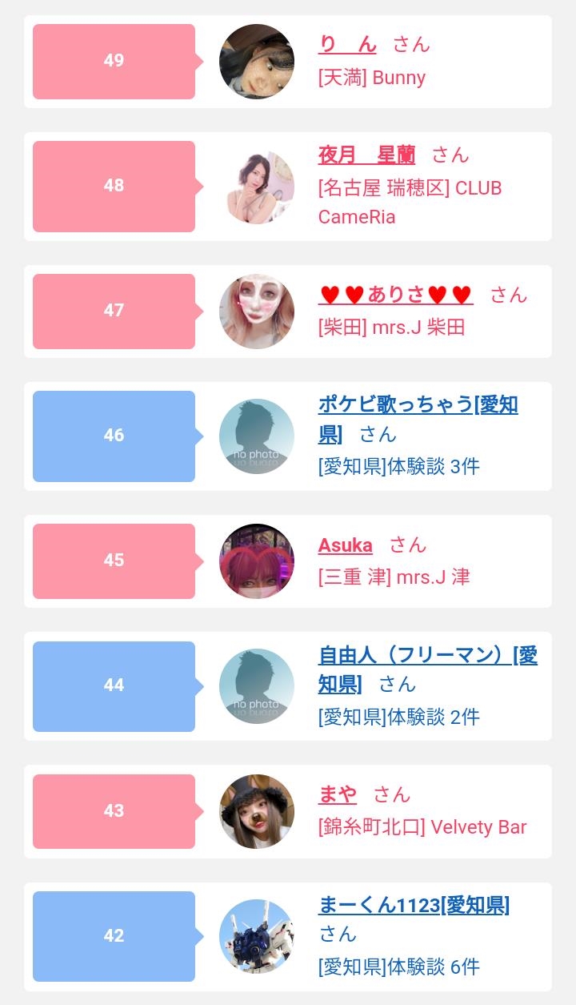Tap the profile picture for ありさ

257,312
